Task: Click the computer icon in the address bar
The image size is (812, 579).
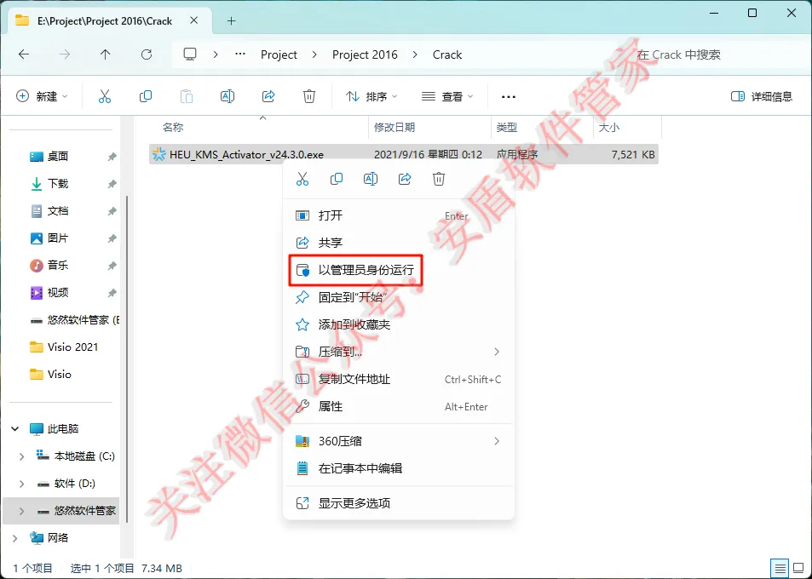Action: point(190,54)
